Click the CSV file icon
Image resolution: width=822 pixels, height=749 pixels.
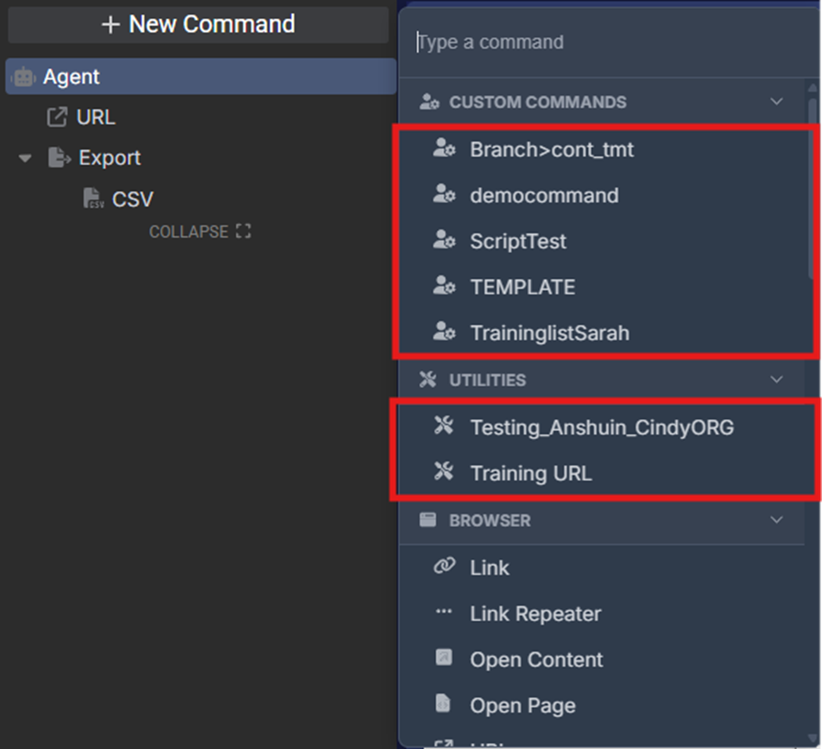pyautogui.click(x=93, y=200)
